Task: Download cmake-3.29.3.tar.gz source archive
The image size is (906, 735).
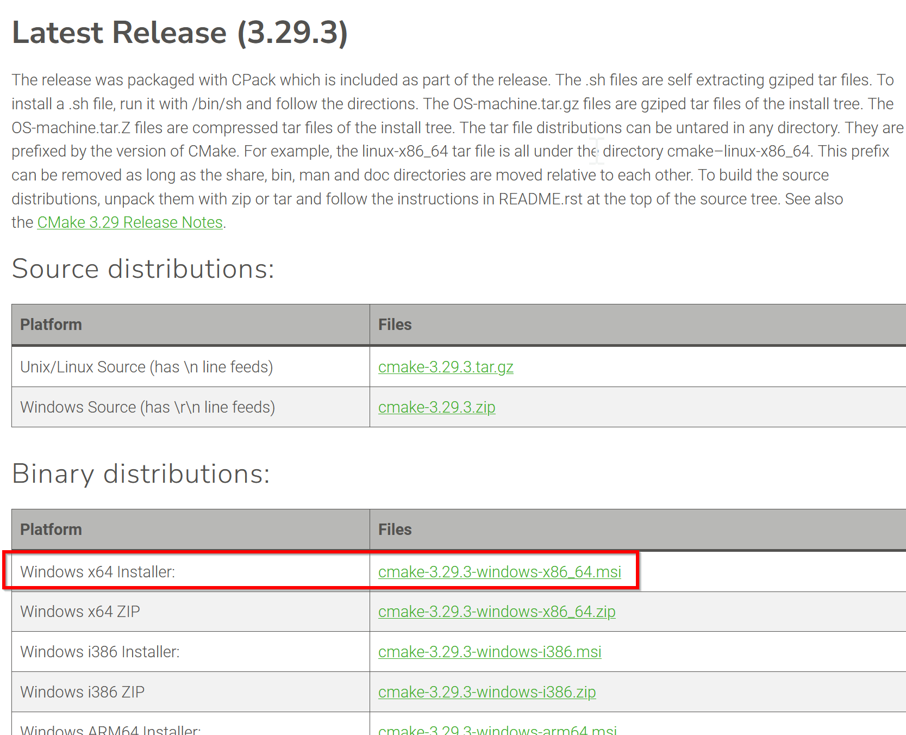Action: pos(446,367)
